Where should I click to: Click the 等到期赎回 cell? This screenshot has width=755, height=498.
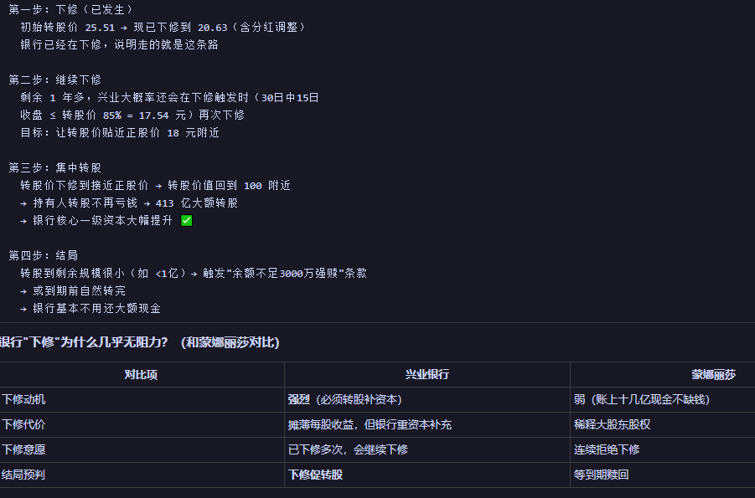tap(601, 475)
